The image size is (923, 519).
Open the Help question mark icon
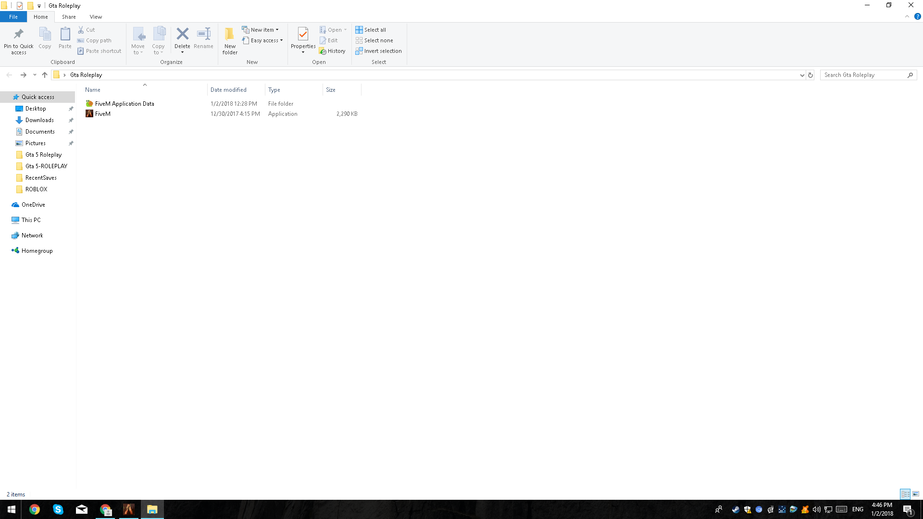(917, 16)
